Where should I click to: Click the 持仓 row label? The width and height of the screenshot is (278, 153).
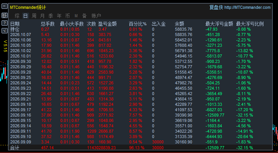[15, 29]
